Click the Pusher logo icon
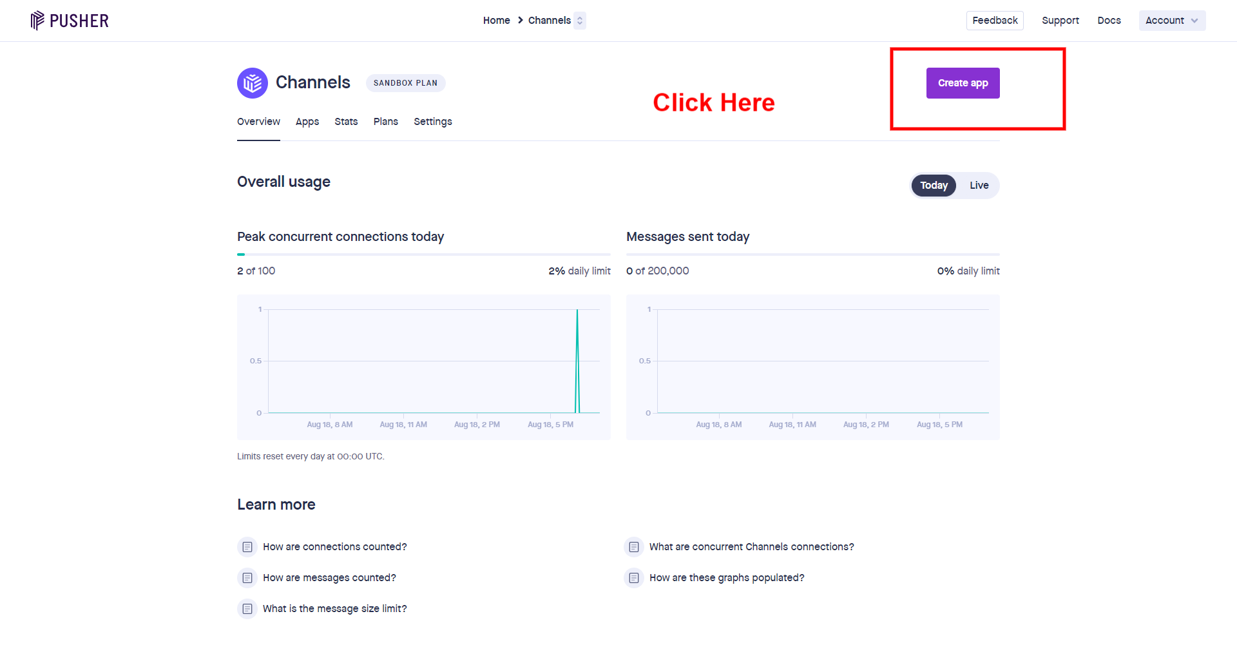1237x672 pixels. click(37, 21)
